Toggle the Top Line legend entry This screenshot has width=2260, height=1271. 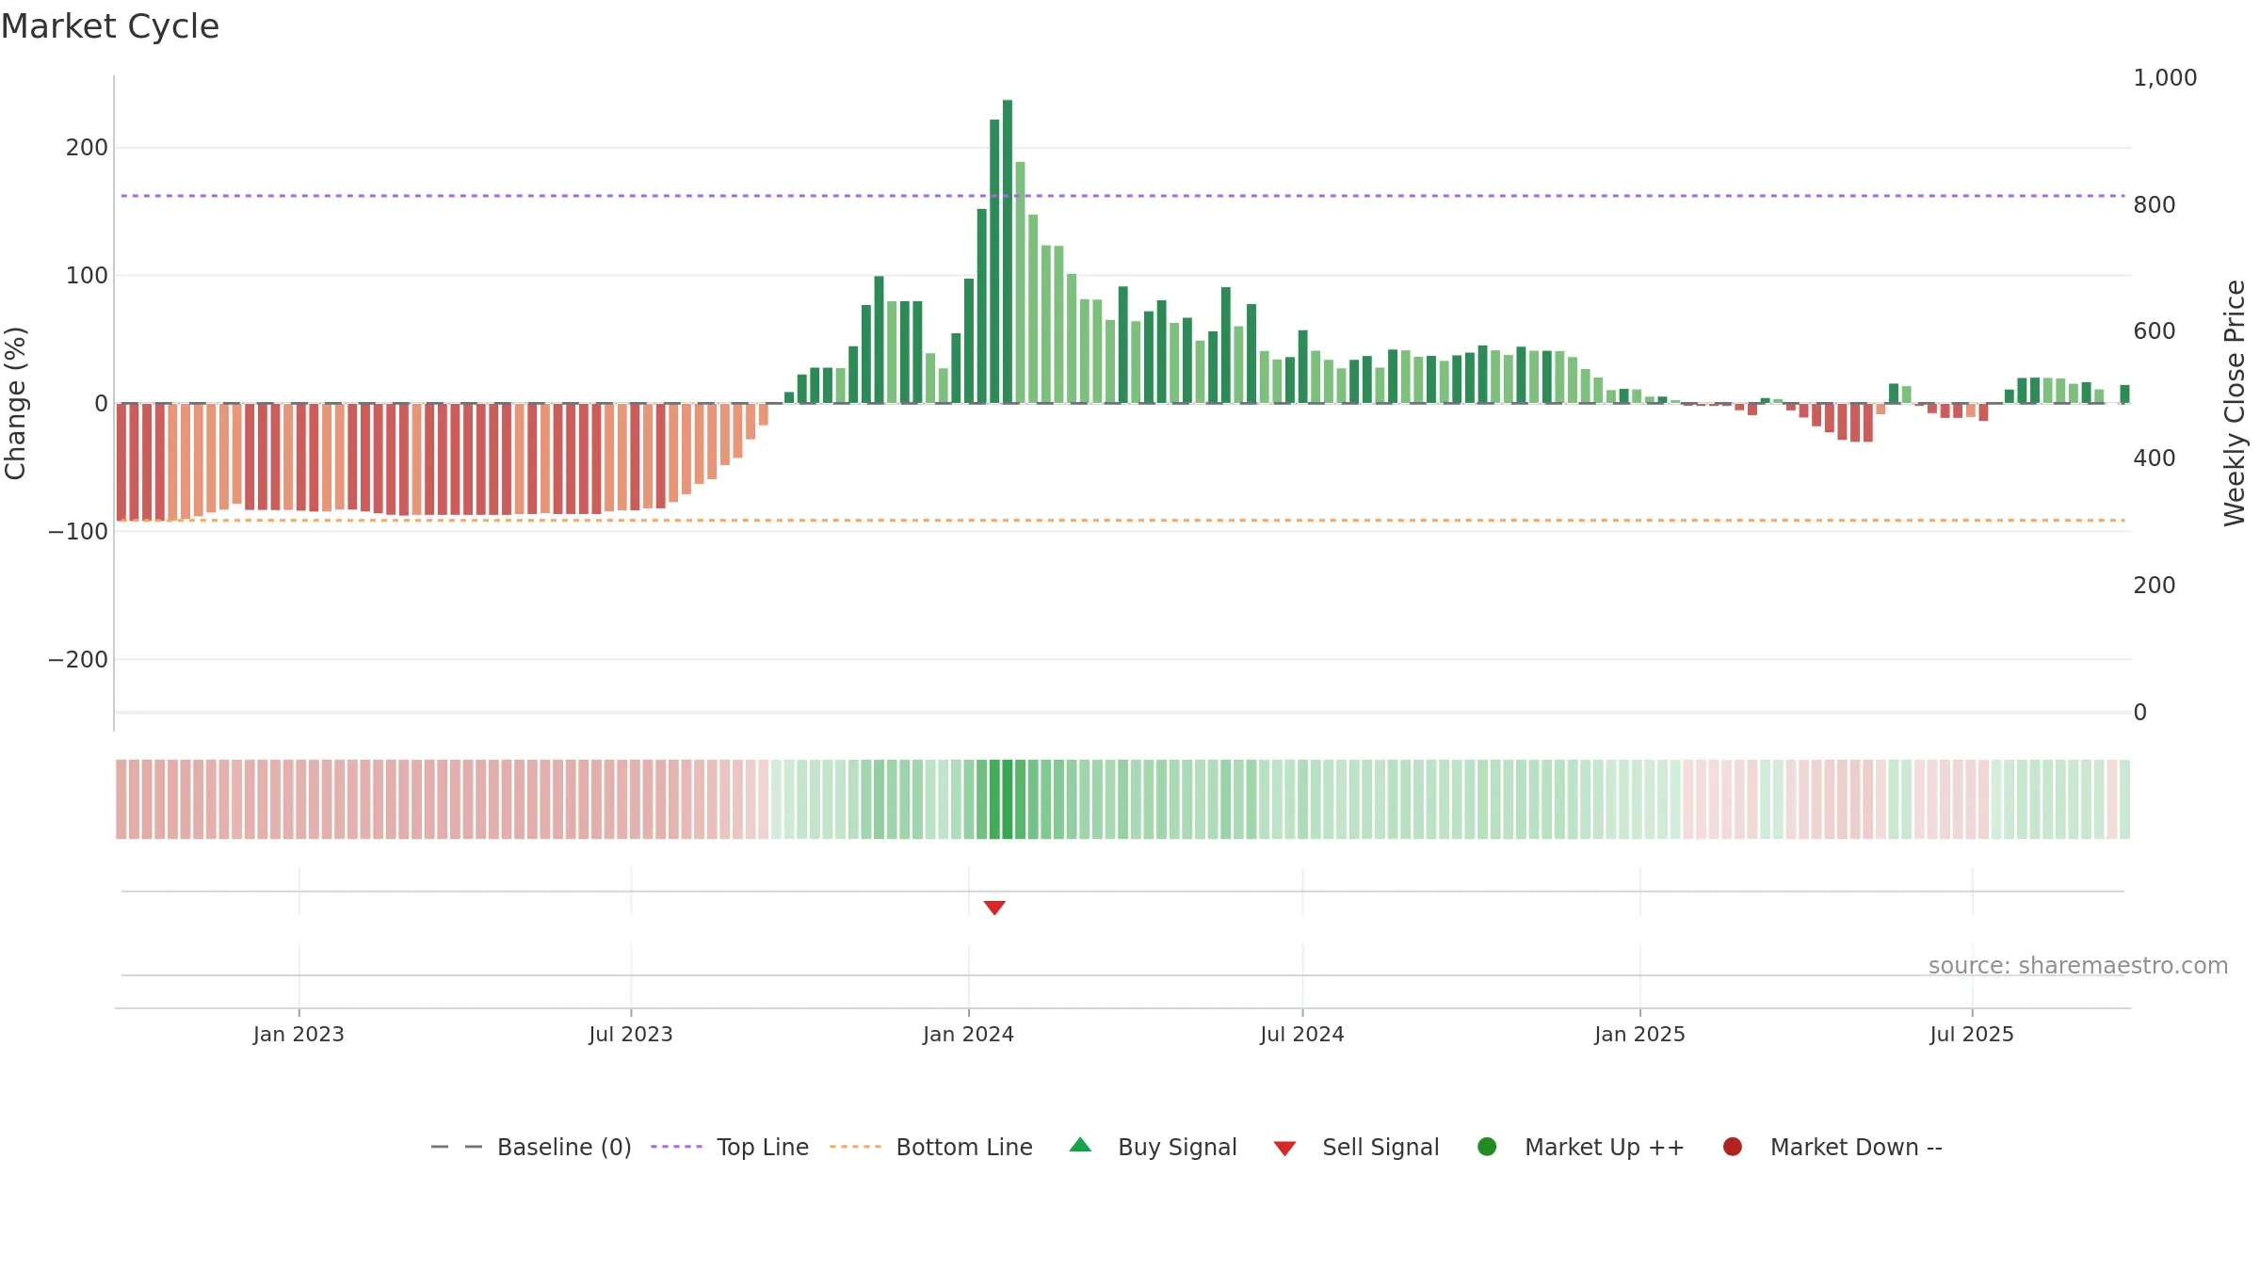click(730, 1147)
